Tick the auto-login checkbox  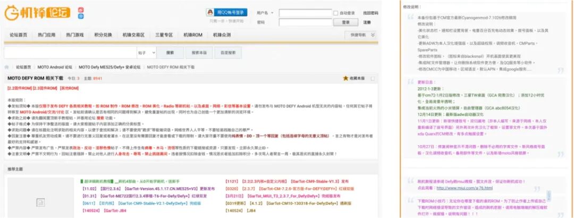tap(336, 13)
